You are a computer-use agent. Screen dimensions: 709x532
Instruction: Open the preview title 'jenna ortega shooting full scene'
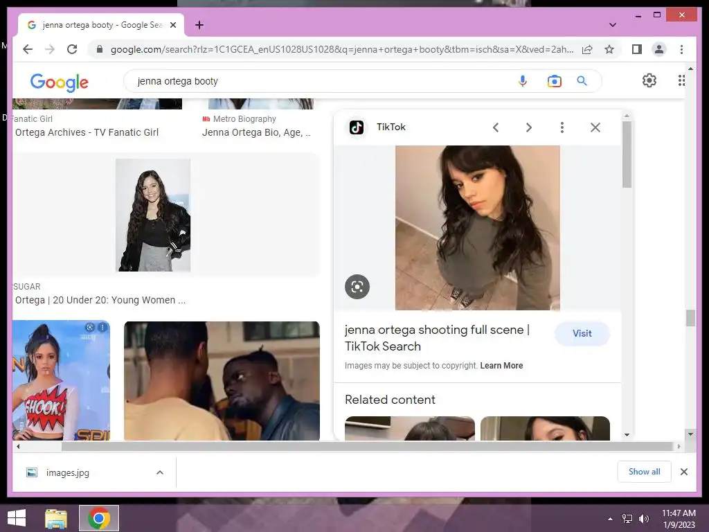click(x=437, y=338)
